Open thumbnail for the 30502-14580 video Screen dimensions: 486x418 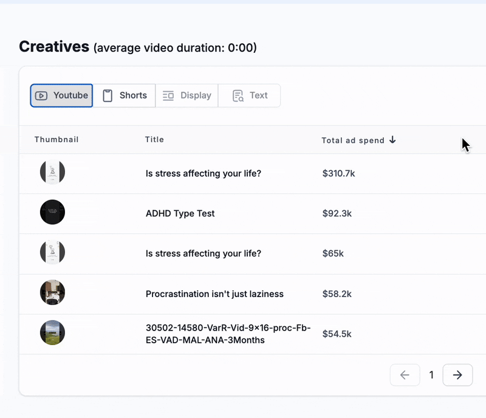click(52, 333)
